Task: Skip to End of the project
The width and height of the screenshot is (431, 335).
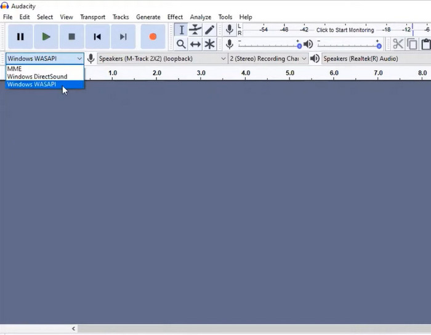Action: click(123, 36)
